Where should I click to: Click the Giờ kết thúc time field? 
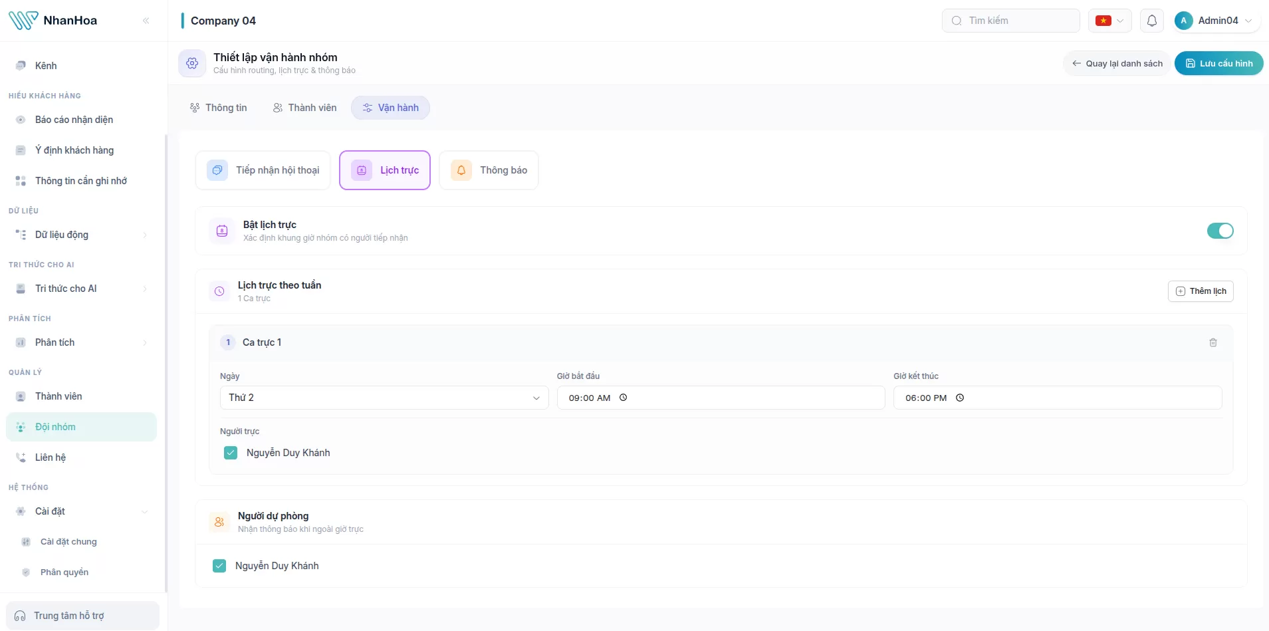(x=1058, y=398)
